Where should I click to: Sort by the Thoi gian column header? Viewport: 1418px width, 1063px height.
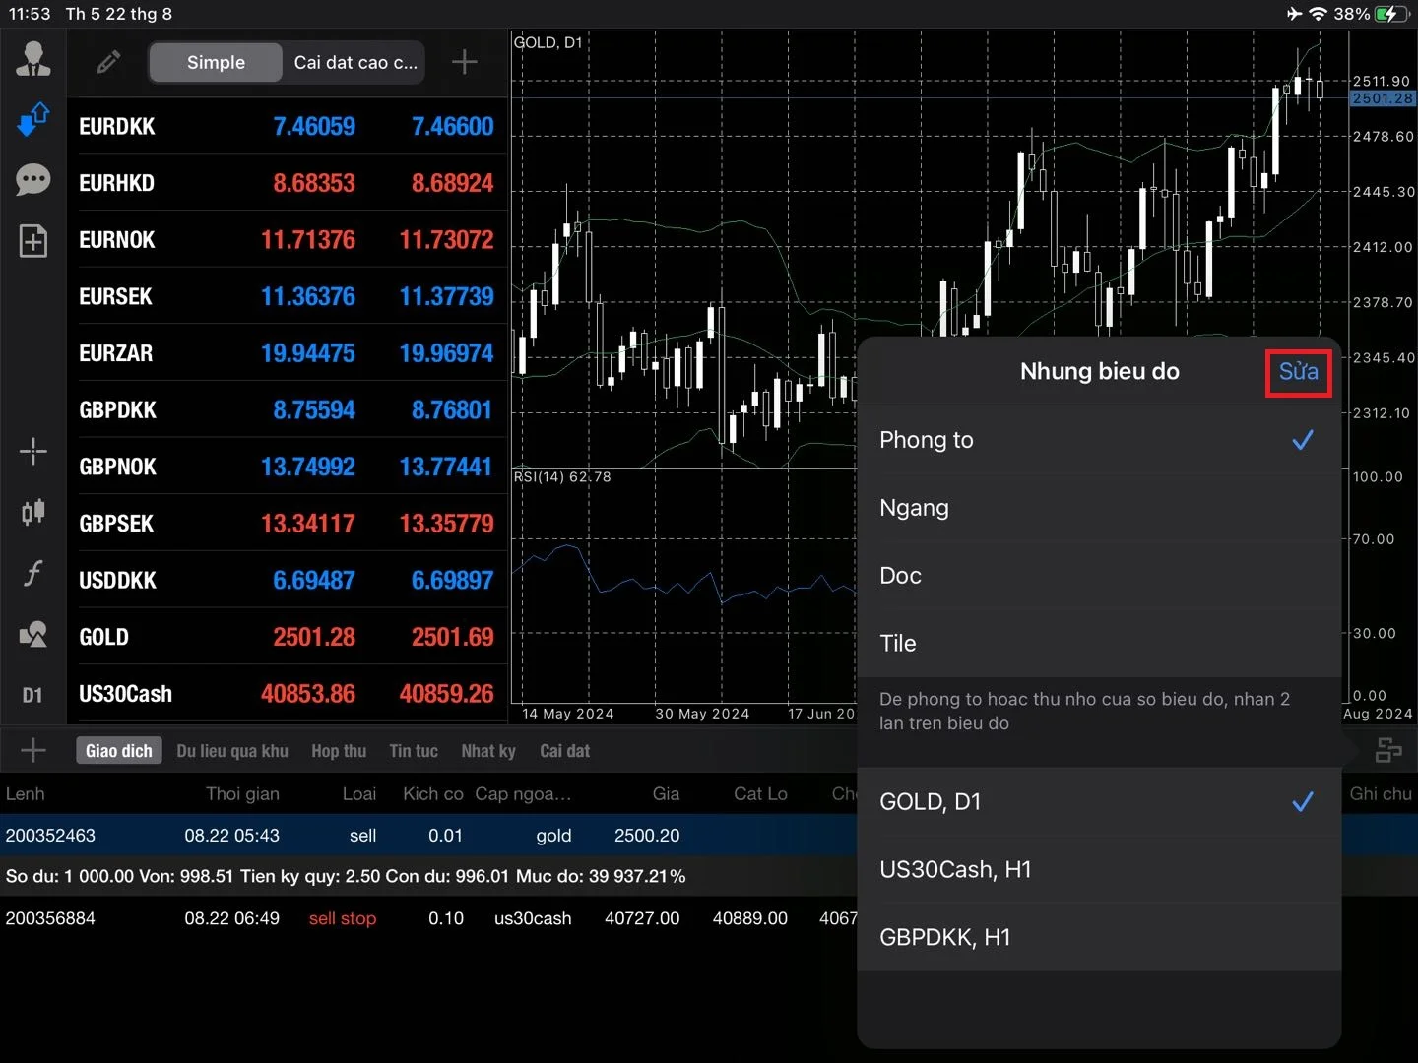(x=242, y=794)
